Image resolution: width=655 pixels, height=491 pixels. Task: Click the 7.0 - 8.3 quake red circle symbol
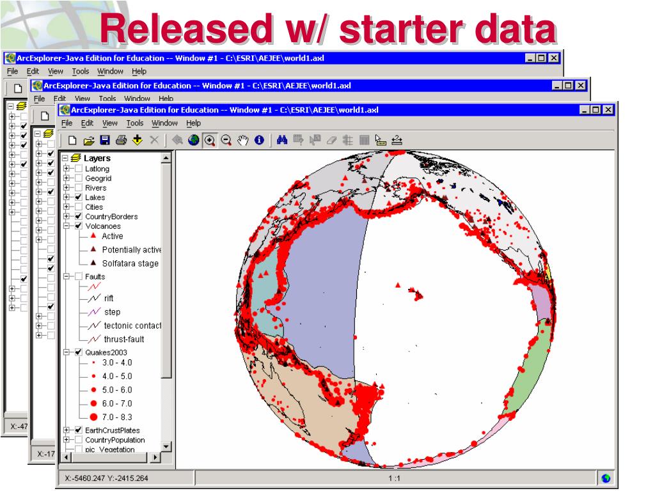point(93,417)
